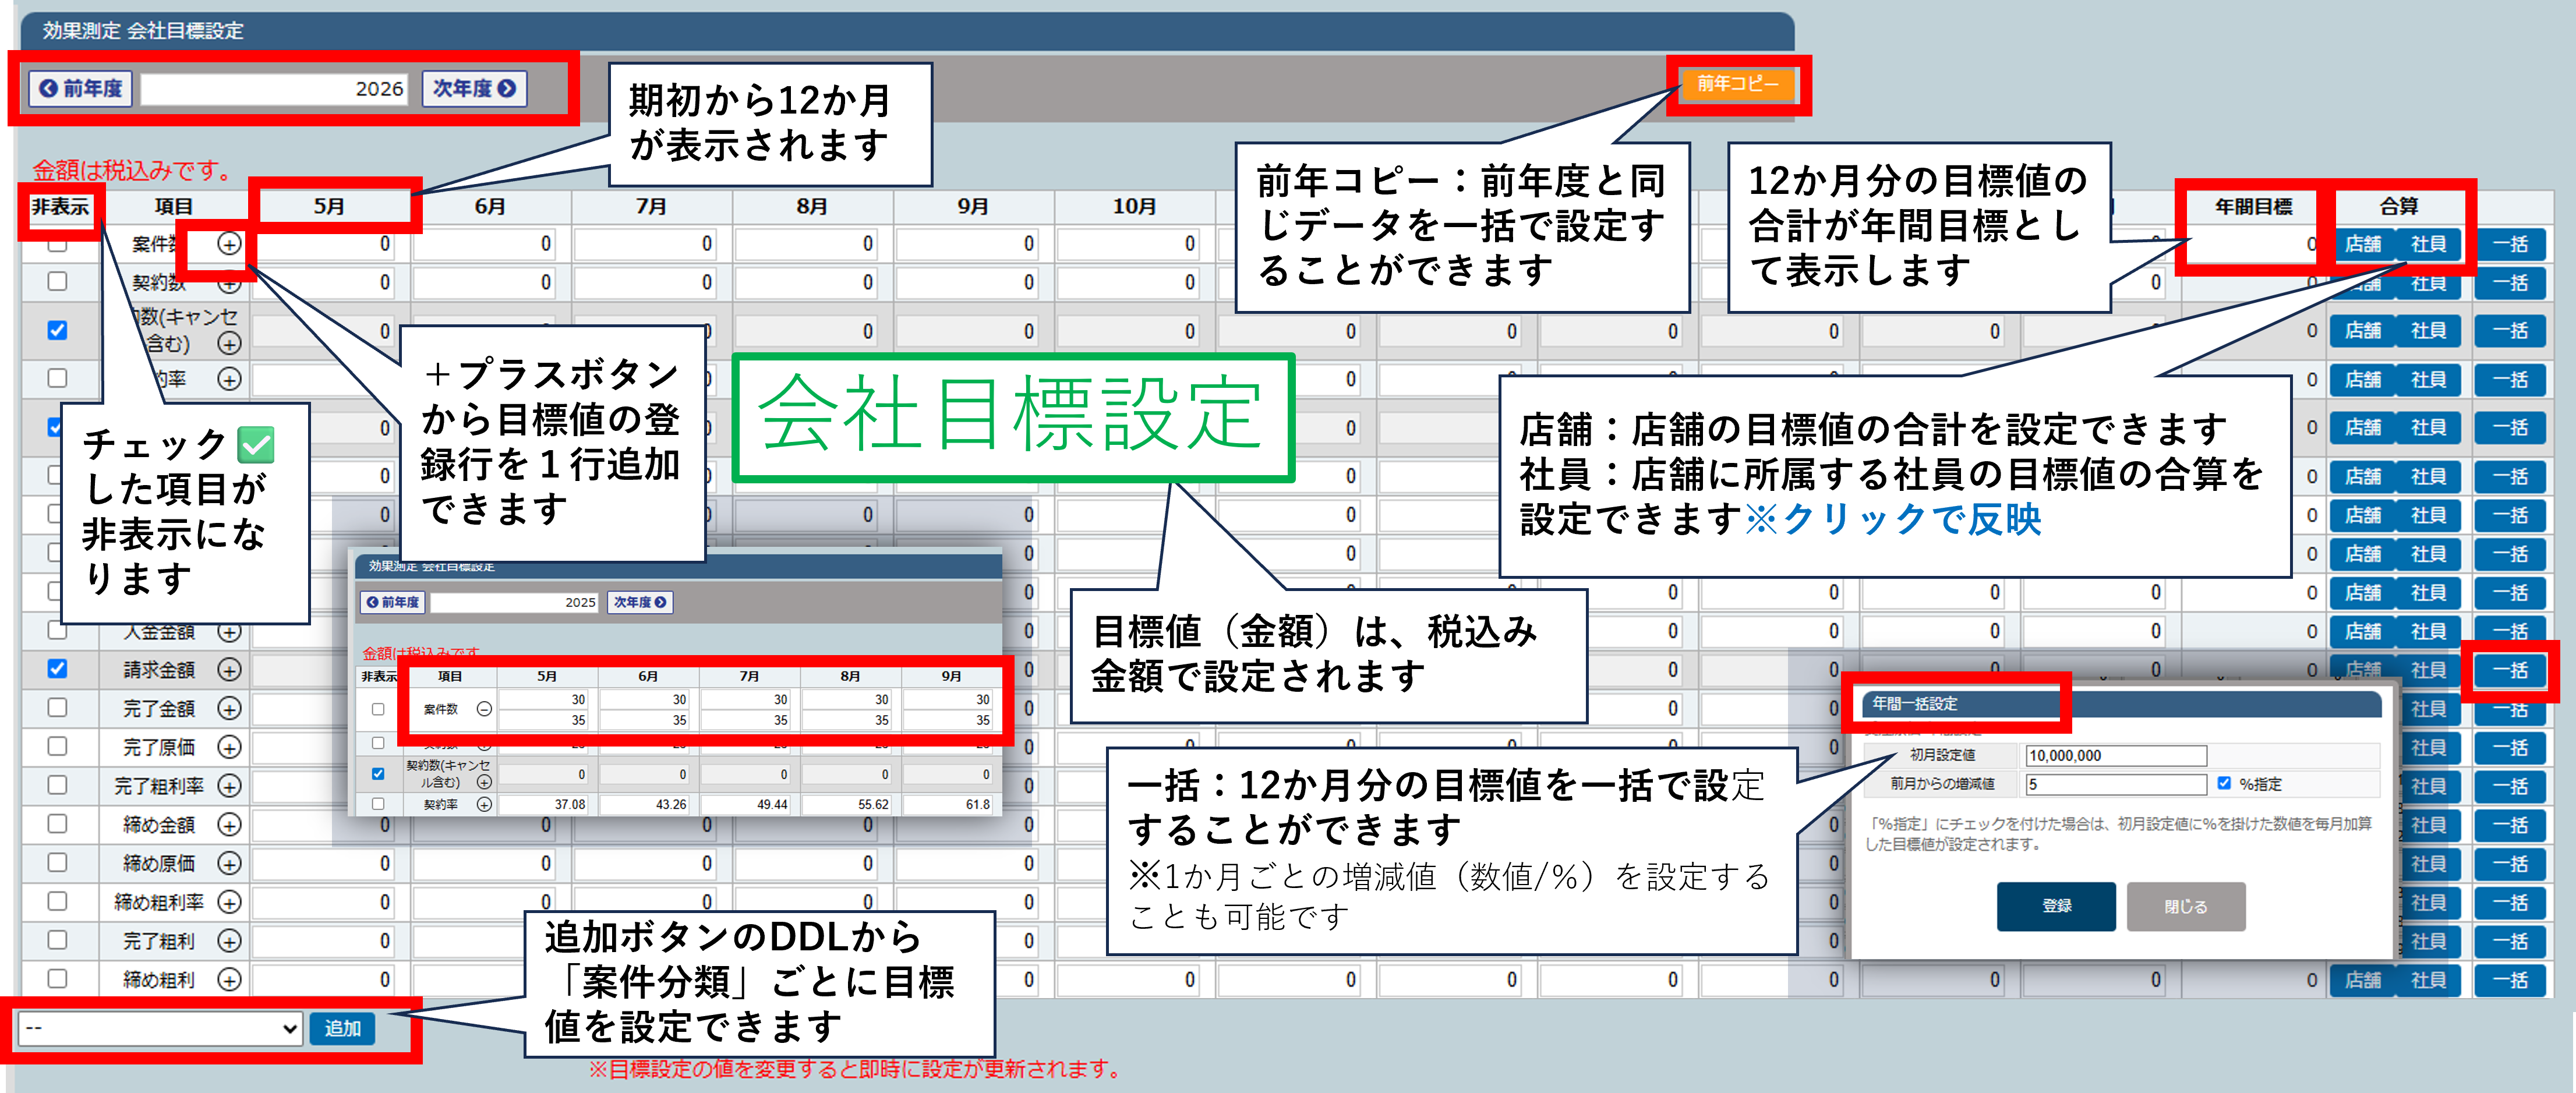Click plus icon next to 締め金額
This screenshot has height=1093, width=2576.
point(229,825)
